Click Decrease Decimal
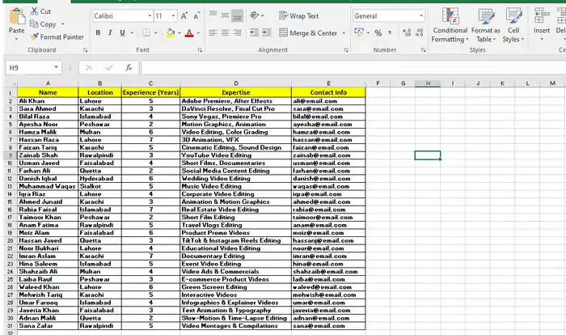Viewport: 566px width, 335px height. coord(420,33)
